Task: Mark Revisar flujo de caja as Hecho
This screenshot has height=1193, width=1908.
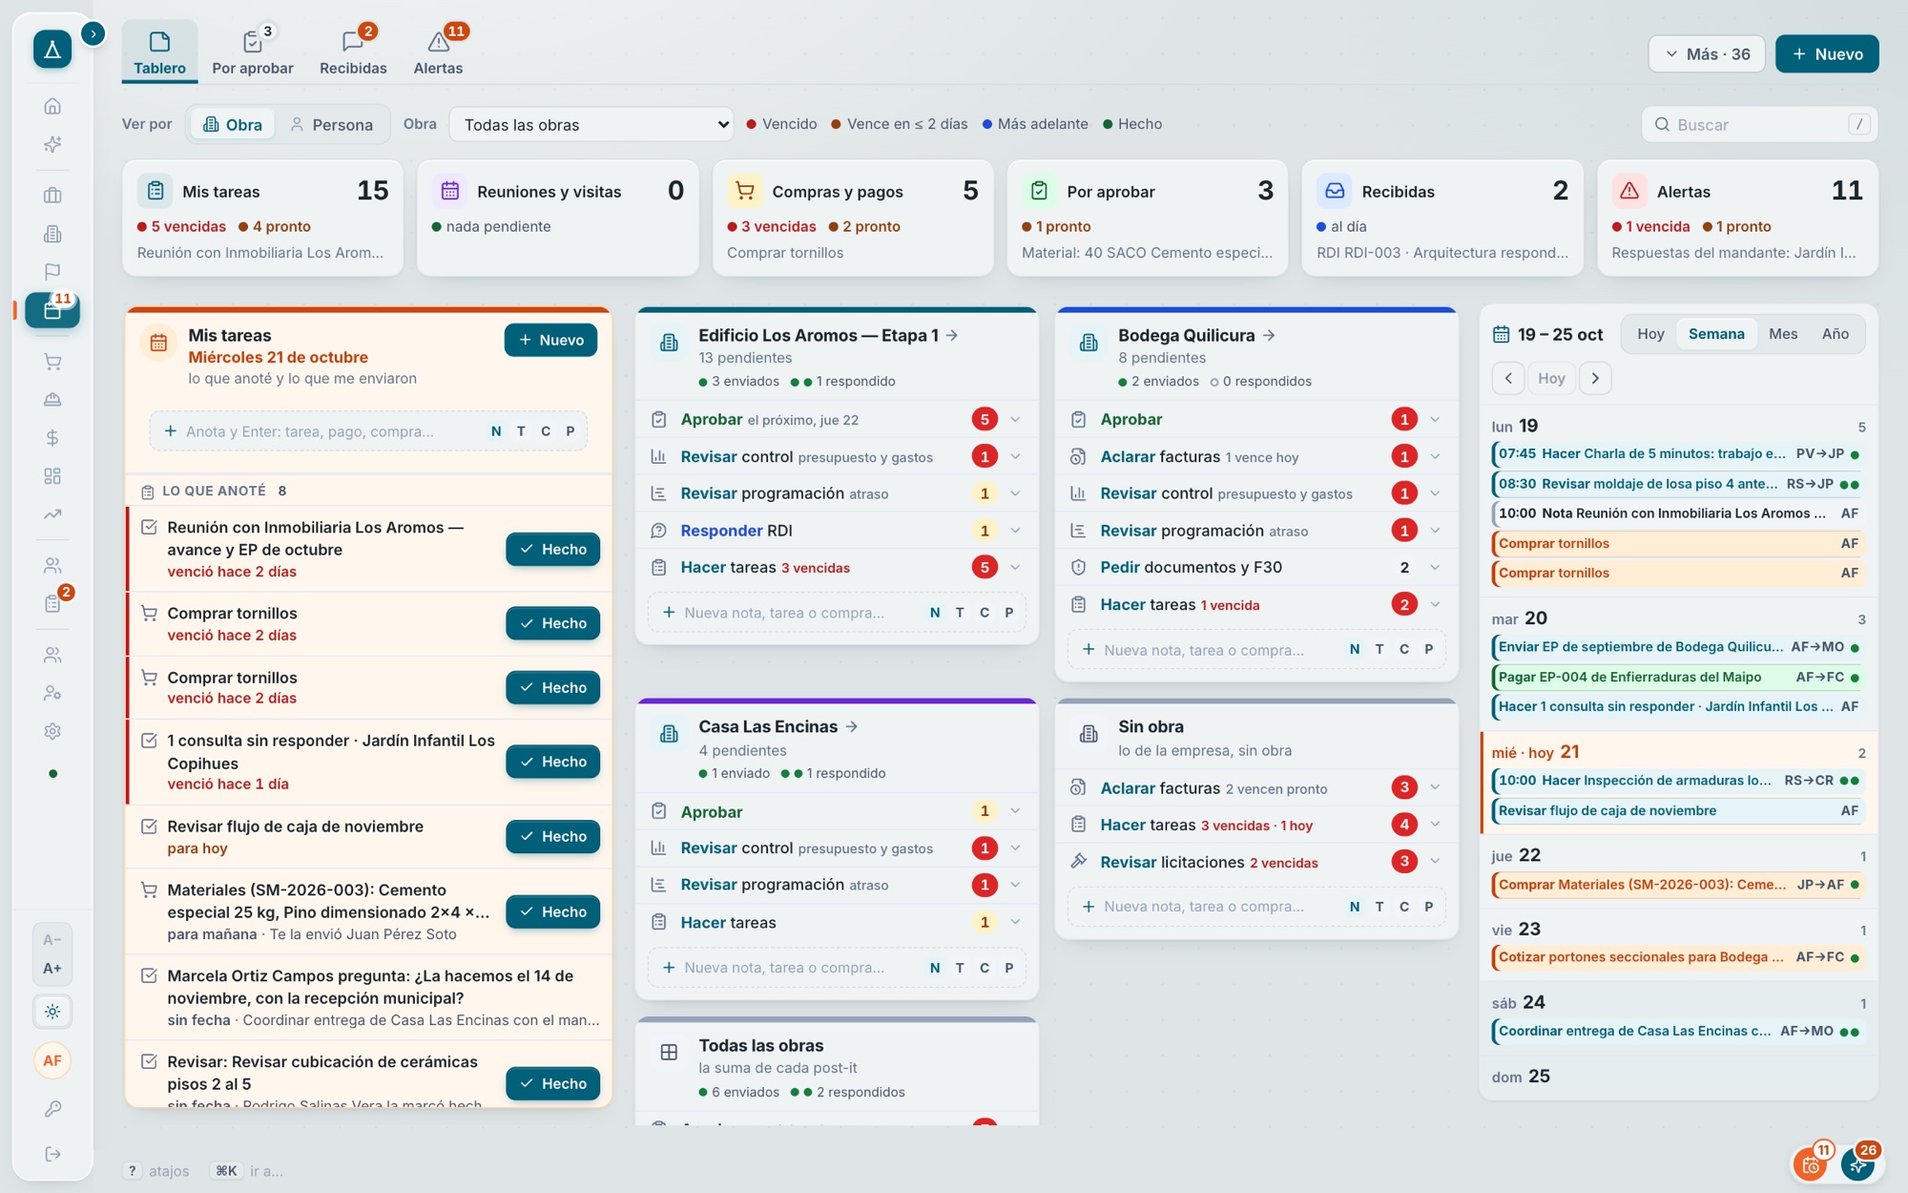Action: [x=552, y=837]
